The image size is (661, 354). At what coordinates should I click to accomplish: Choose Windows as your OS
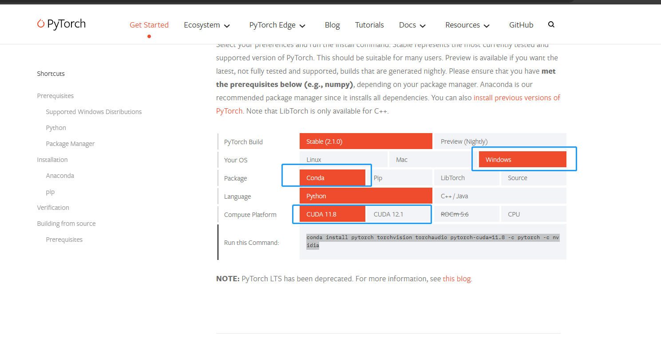(x=522, y=159)
